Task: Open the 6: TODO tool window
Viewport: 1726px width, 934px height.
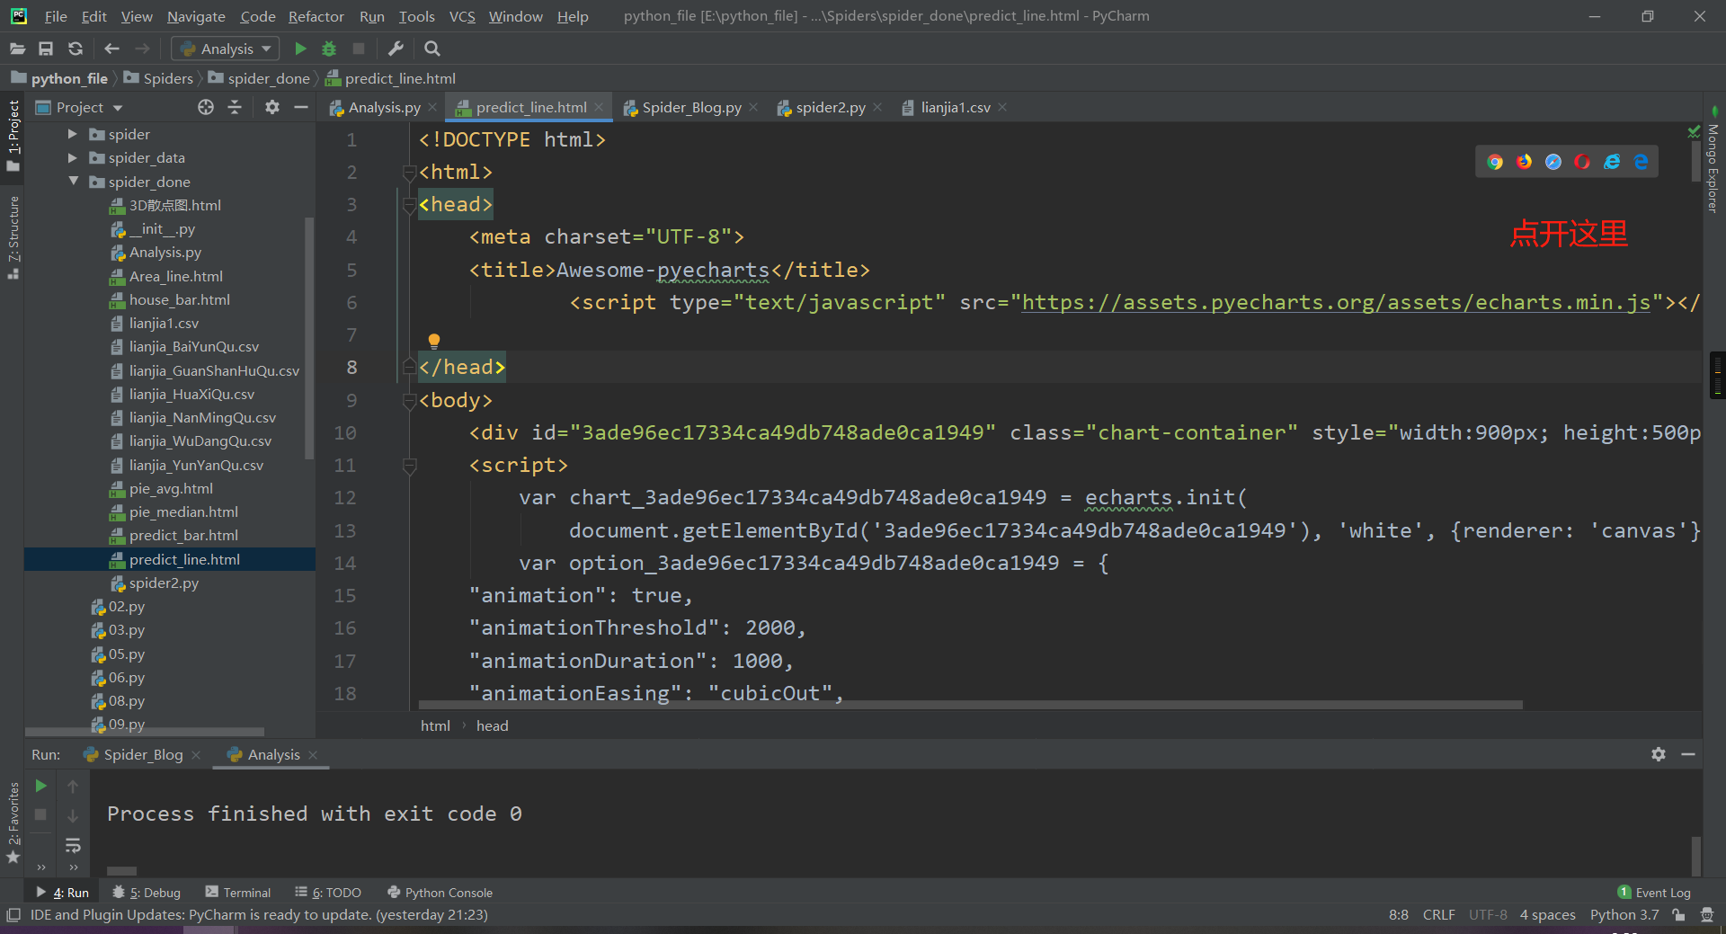Action: 328,893
